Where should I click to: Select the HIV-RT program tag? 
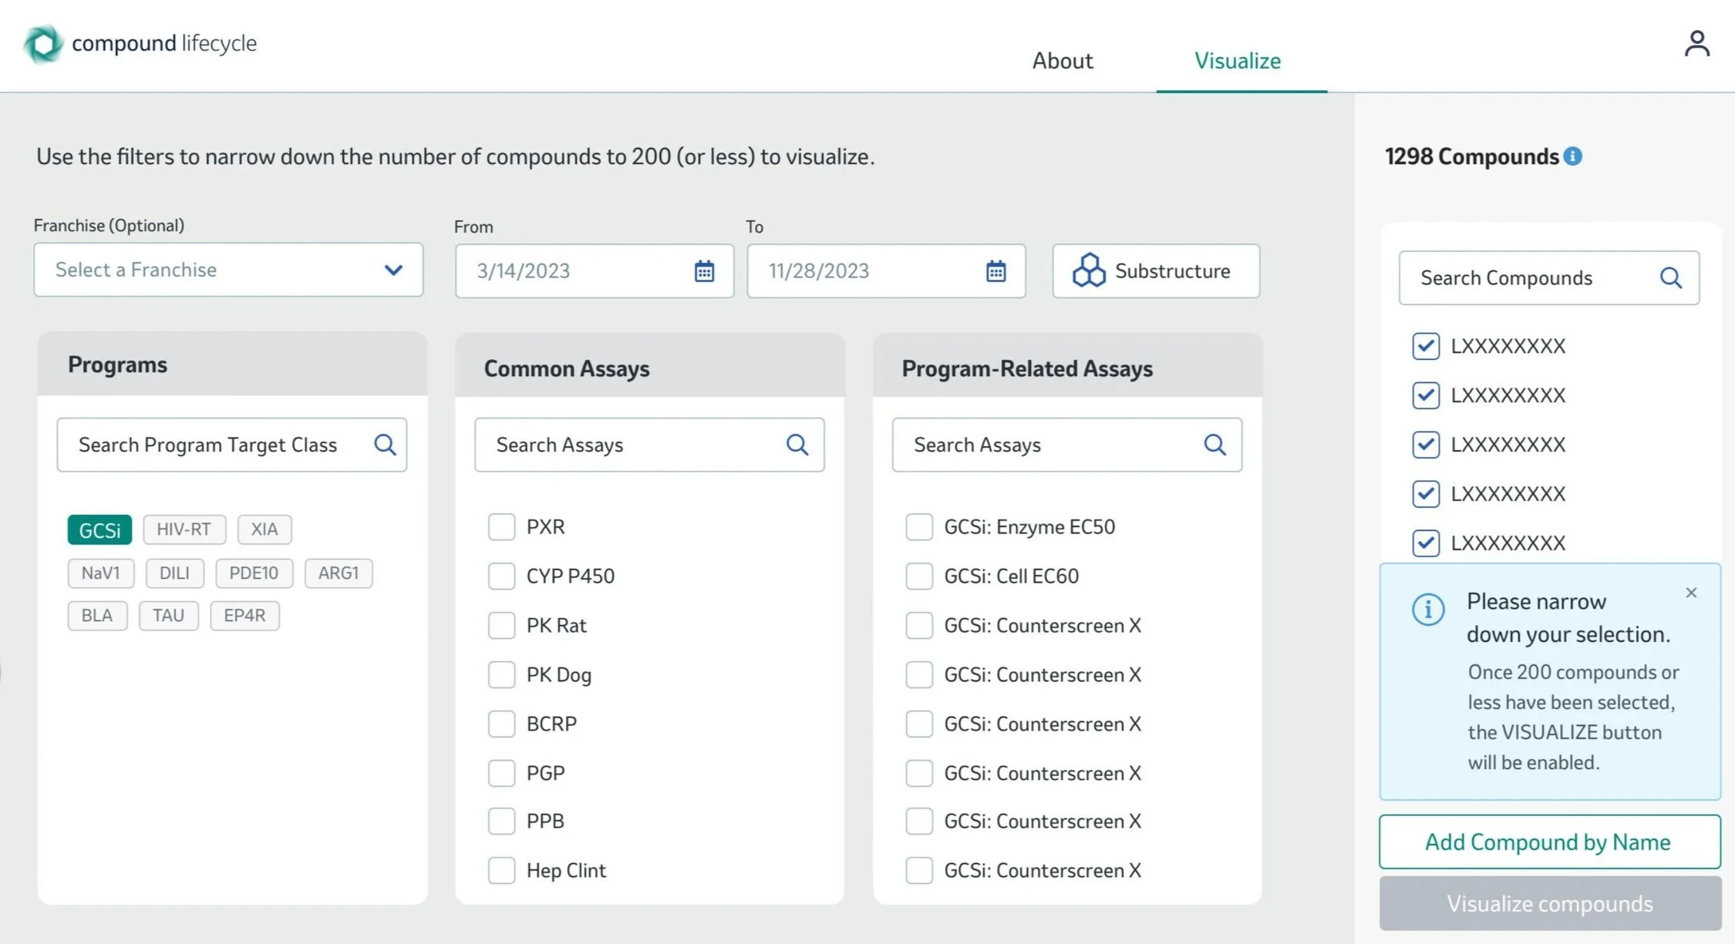coord(184,529)
